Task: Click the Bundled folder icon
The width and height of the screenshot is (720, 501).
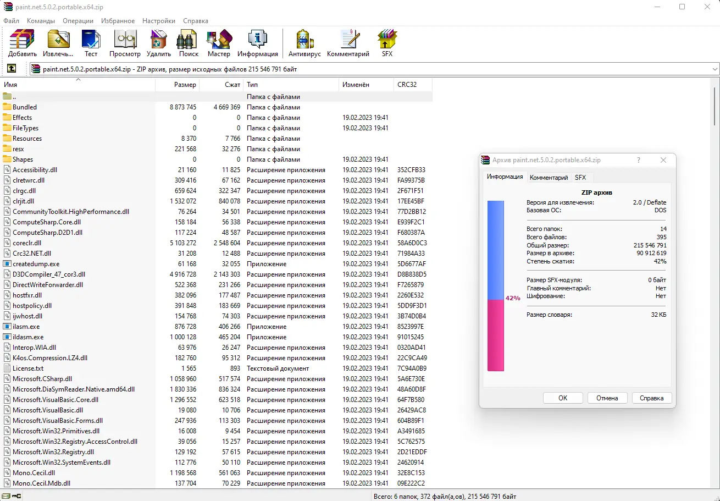Action: pos(7,107)
